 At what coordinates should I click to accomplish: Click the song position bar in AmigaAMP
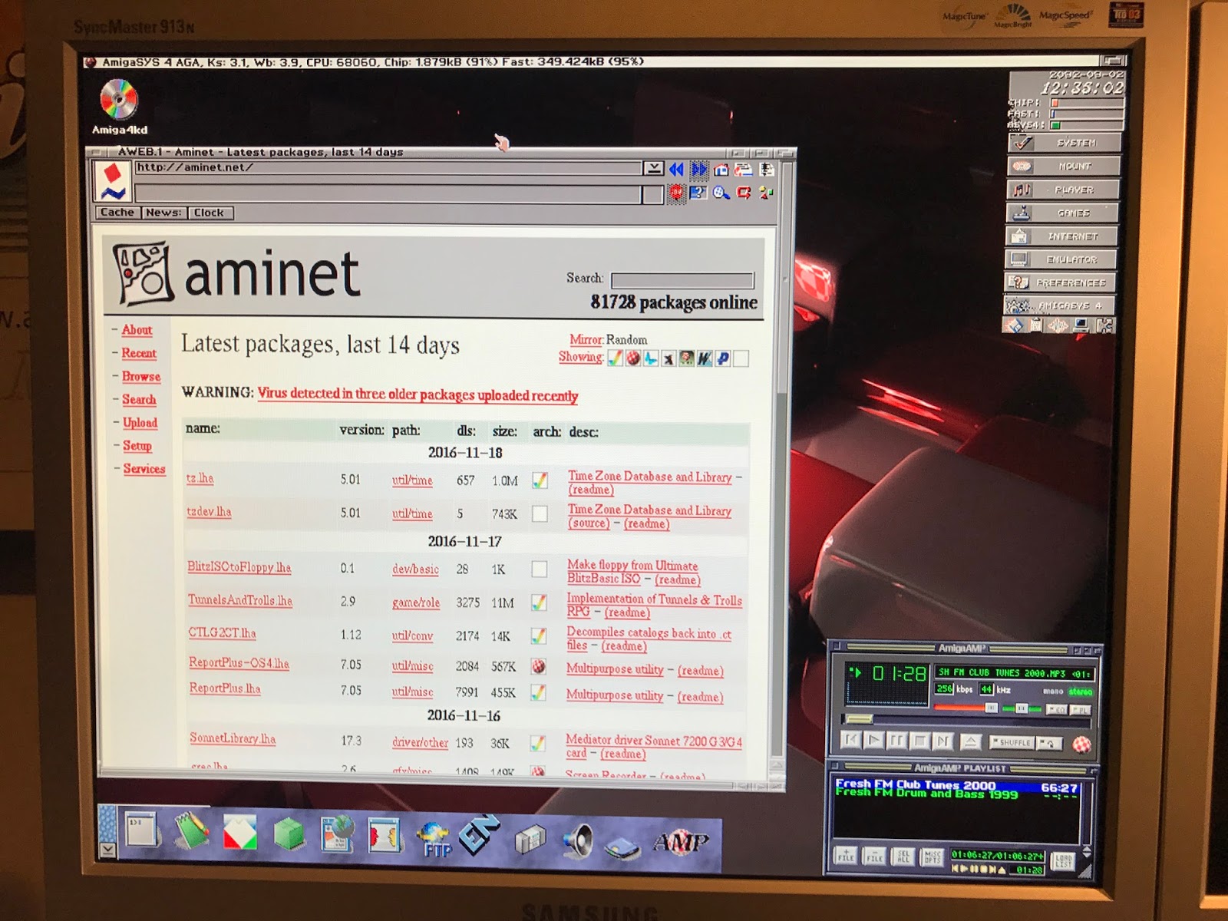966,720
